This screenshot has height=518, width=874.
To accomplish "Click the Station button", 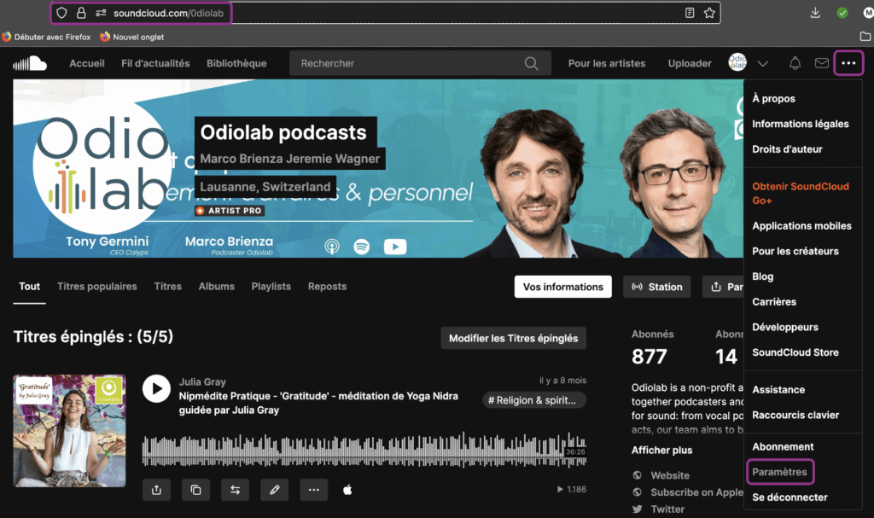I will [656, 287].
